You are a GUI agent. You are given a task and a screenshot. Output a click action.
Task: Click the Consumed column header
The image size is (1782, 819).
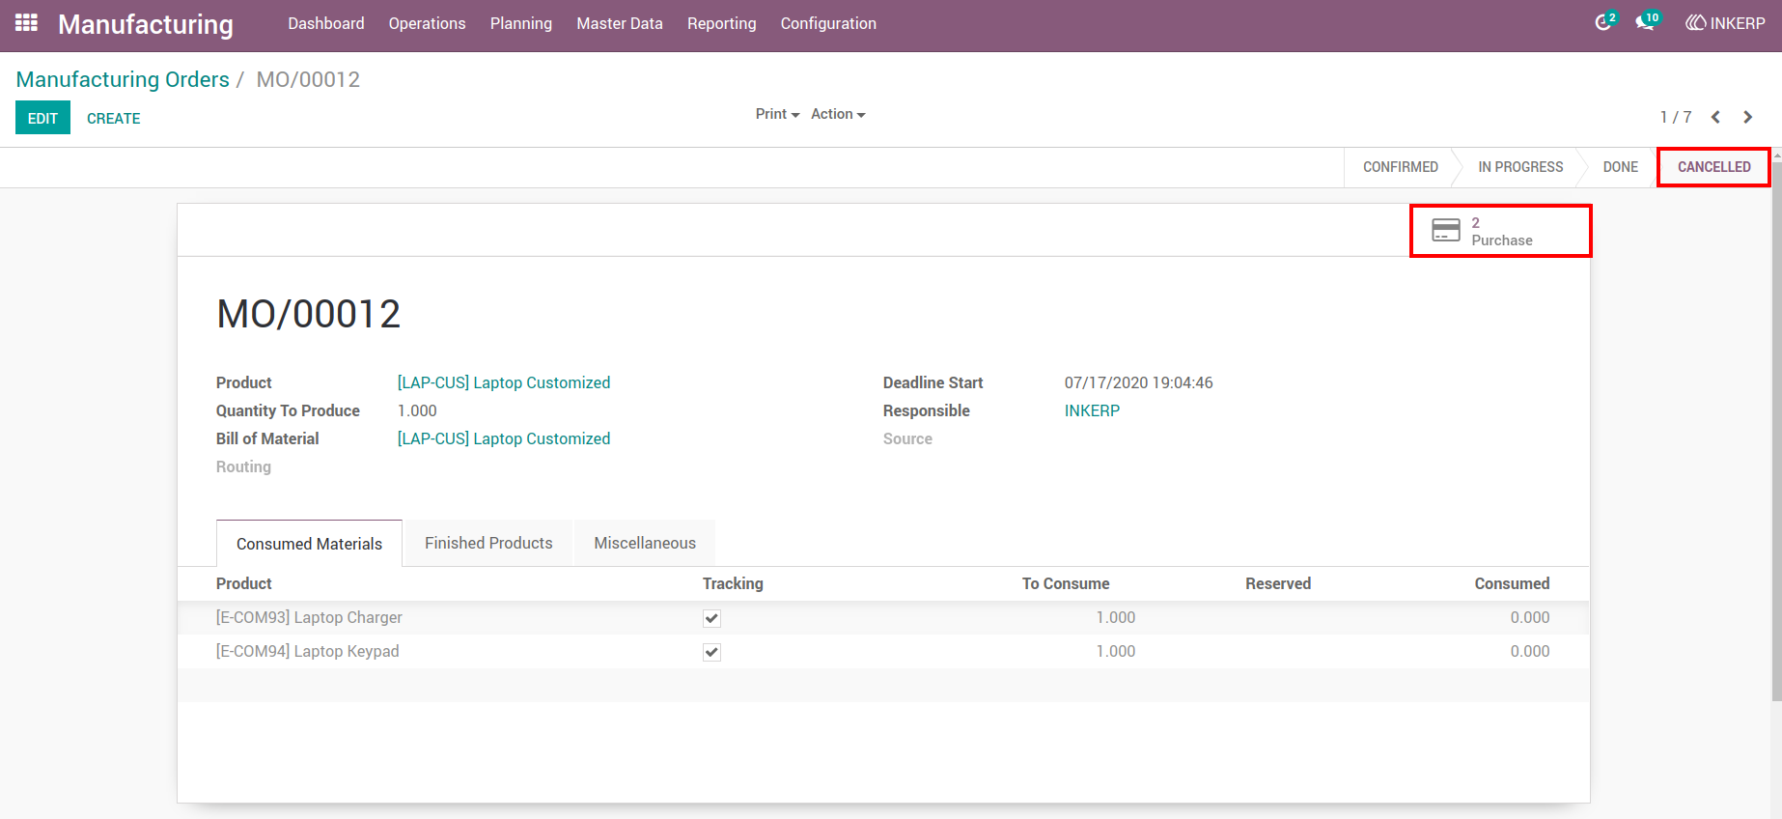click(1512, 583)
